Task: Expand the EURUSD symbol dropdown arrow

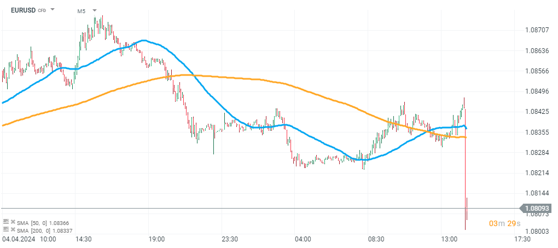Action: 53,10
